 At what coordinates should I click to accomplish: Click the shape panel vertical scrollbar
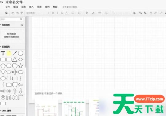[26, 42]
